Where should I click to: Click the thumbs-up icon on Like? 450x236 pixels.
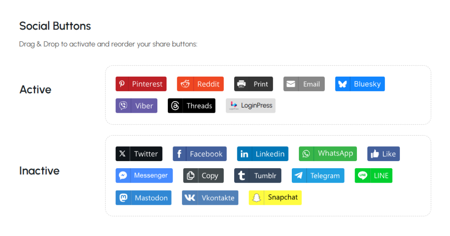(374, 154)
